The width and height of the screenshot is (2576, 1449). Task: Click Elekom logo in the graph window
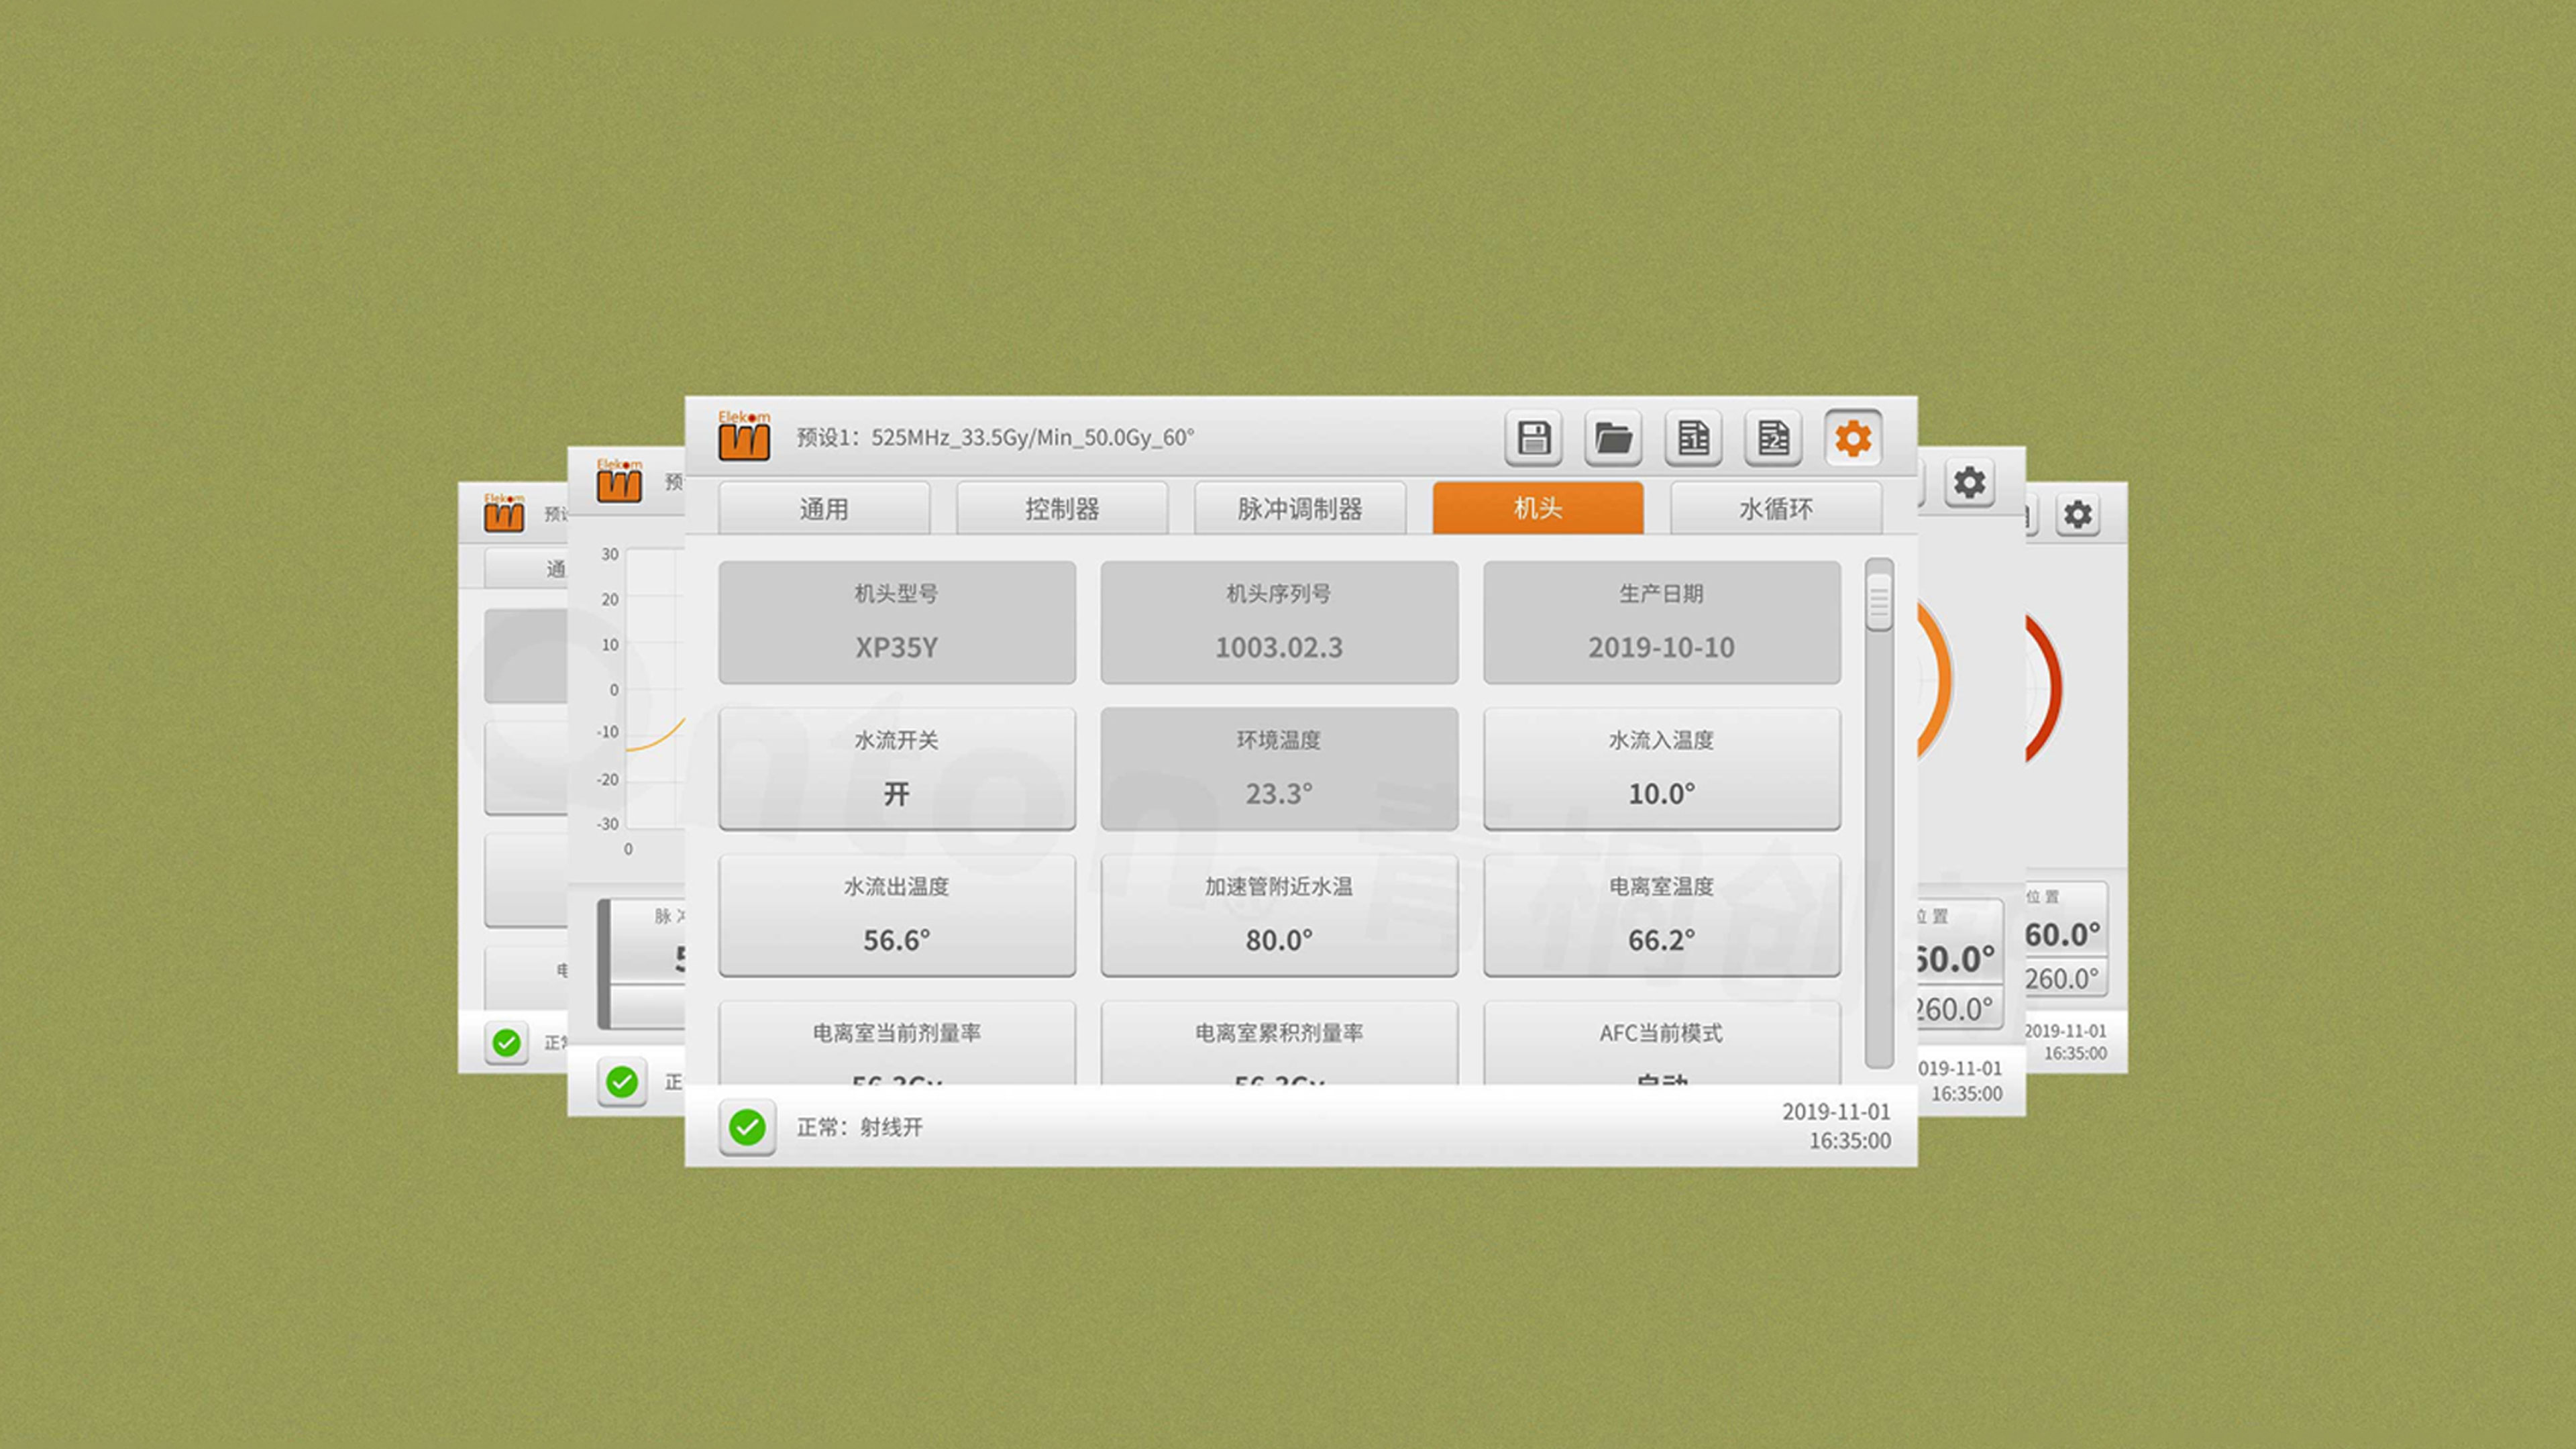619,481
